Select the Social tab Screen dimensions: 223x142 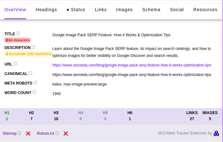(177, 10)
